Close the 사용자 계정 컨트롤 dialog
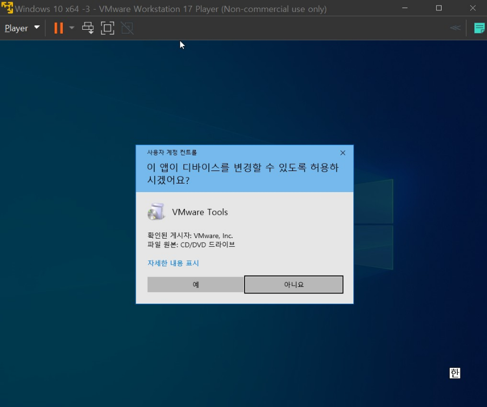The image size is (487, 407). coord(343,153)
